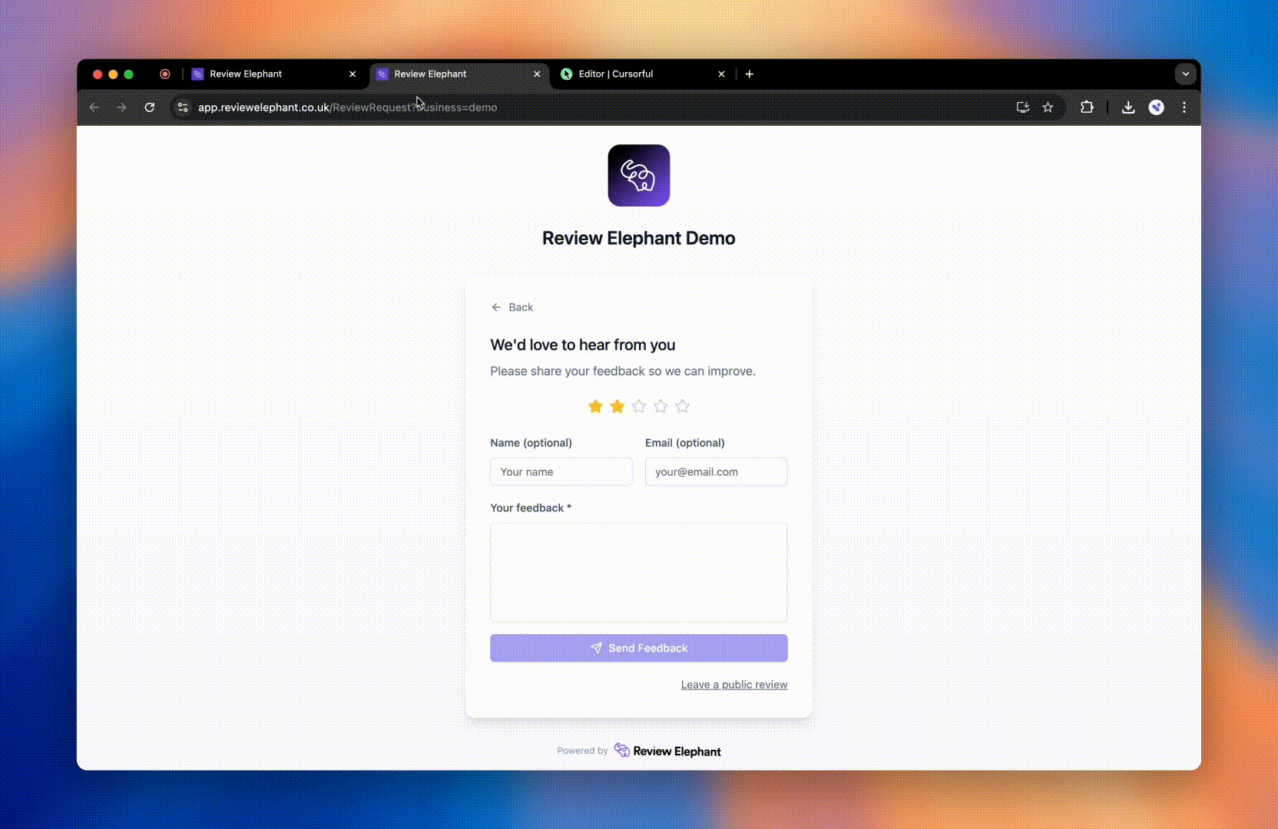
Task: Reload the page with refresh icon
Action: pyautogui.click(x=150, y=107)
